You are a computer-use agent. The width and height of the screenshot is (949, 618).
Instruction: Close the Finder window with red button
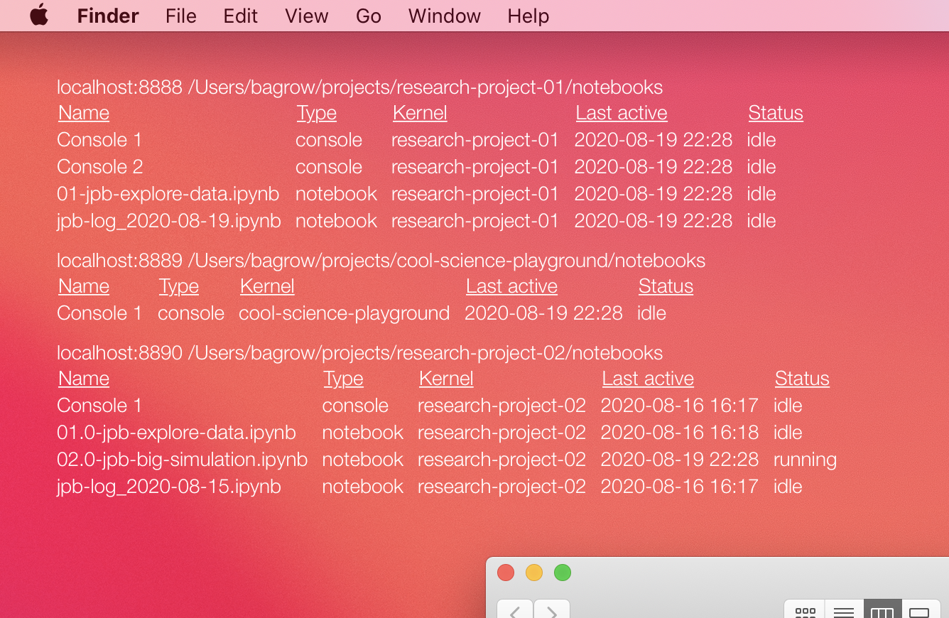click(506, 573)
